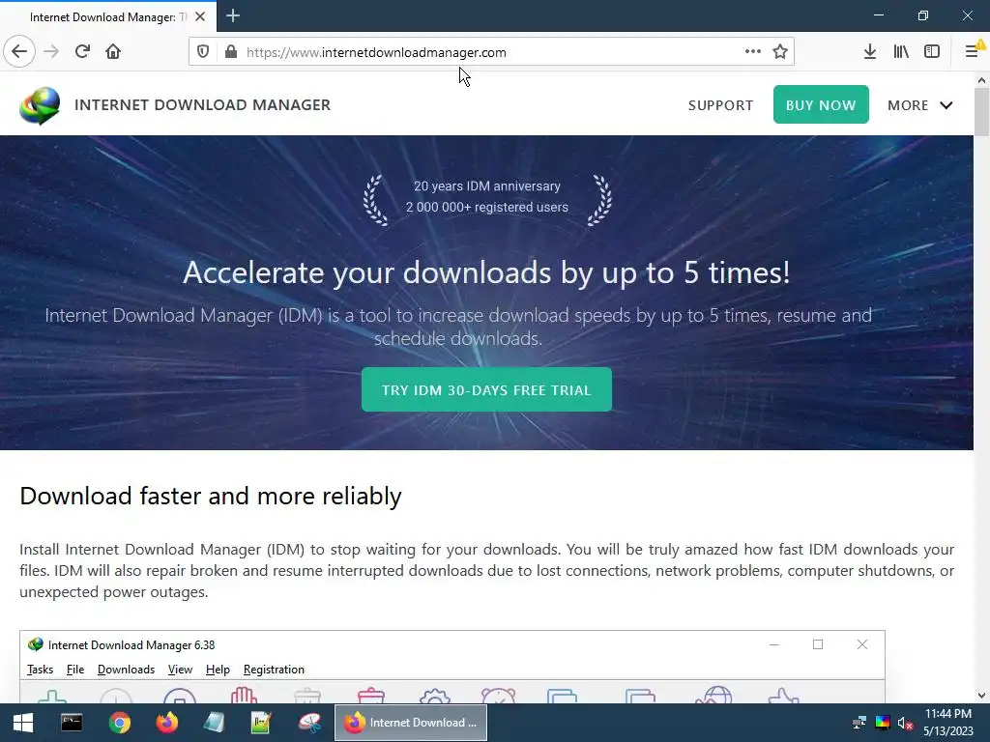Open pinned Firefox icon on taskbar
Viewport: 990px width, 742px height.
pyautogui.click(x=166, y=723)
